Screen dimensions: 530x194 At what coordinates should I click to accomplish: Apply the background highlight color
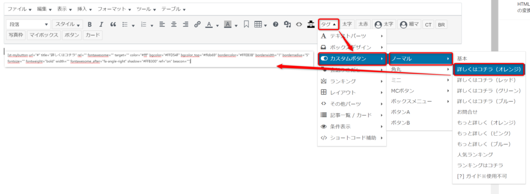[228, 24]
